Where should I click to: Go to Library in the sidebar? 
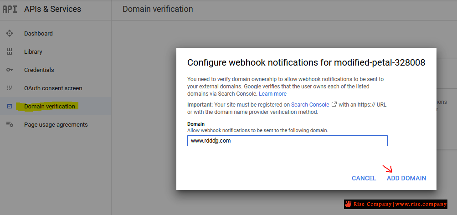point(33,51)
